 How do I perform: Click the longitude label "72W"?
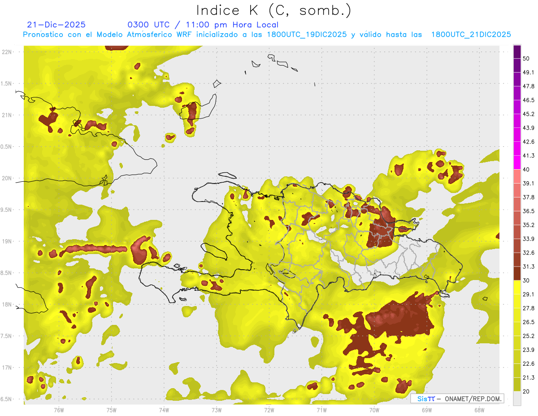(269, 410)
